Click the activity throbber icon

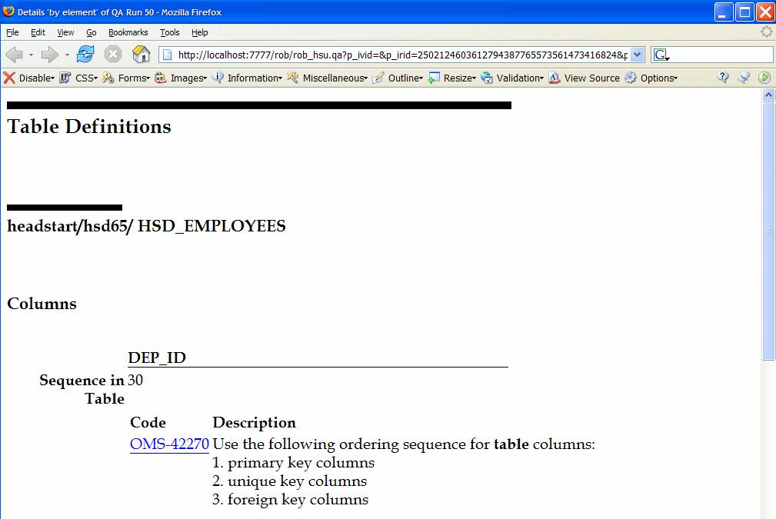(x=766, y=32)
